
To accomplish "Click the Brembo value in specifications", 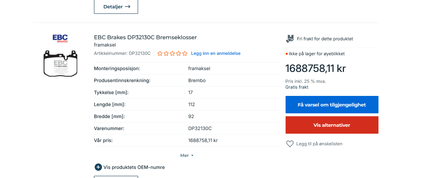I will (x=197, y=81).
